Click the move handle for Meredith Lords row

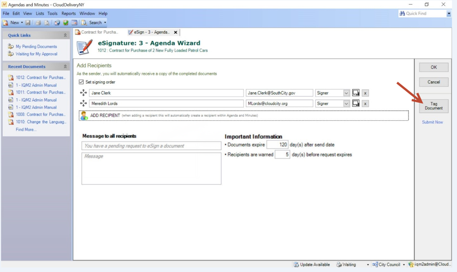tap(84, 103)
